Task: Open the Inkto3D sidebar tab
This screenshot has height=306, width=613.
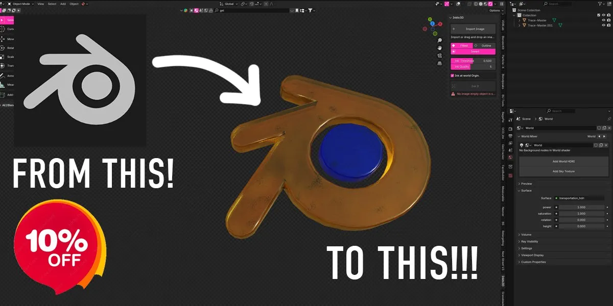Action: click(x=503, y=280)
